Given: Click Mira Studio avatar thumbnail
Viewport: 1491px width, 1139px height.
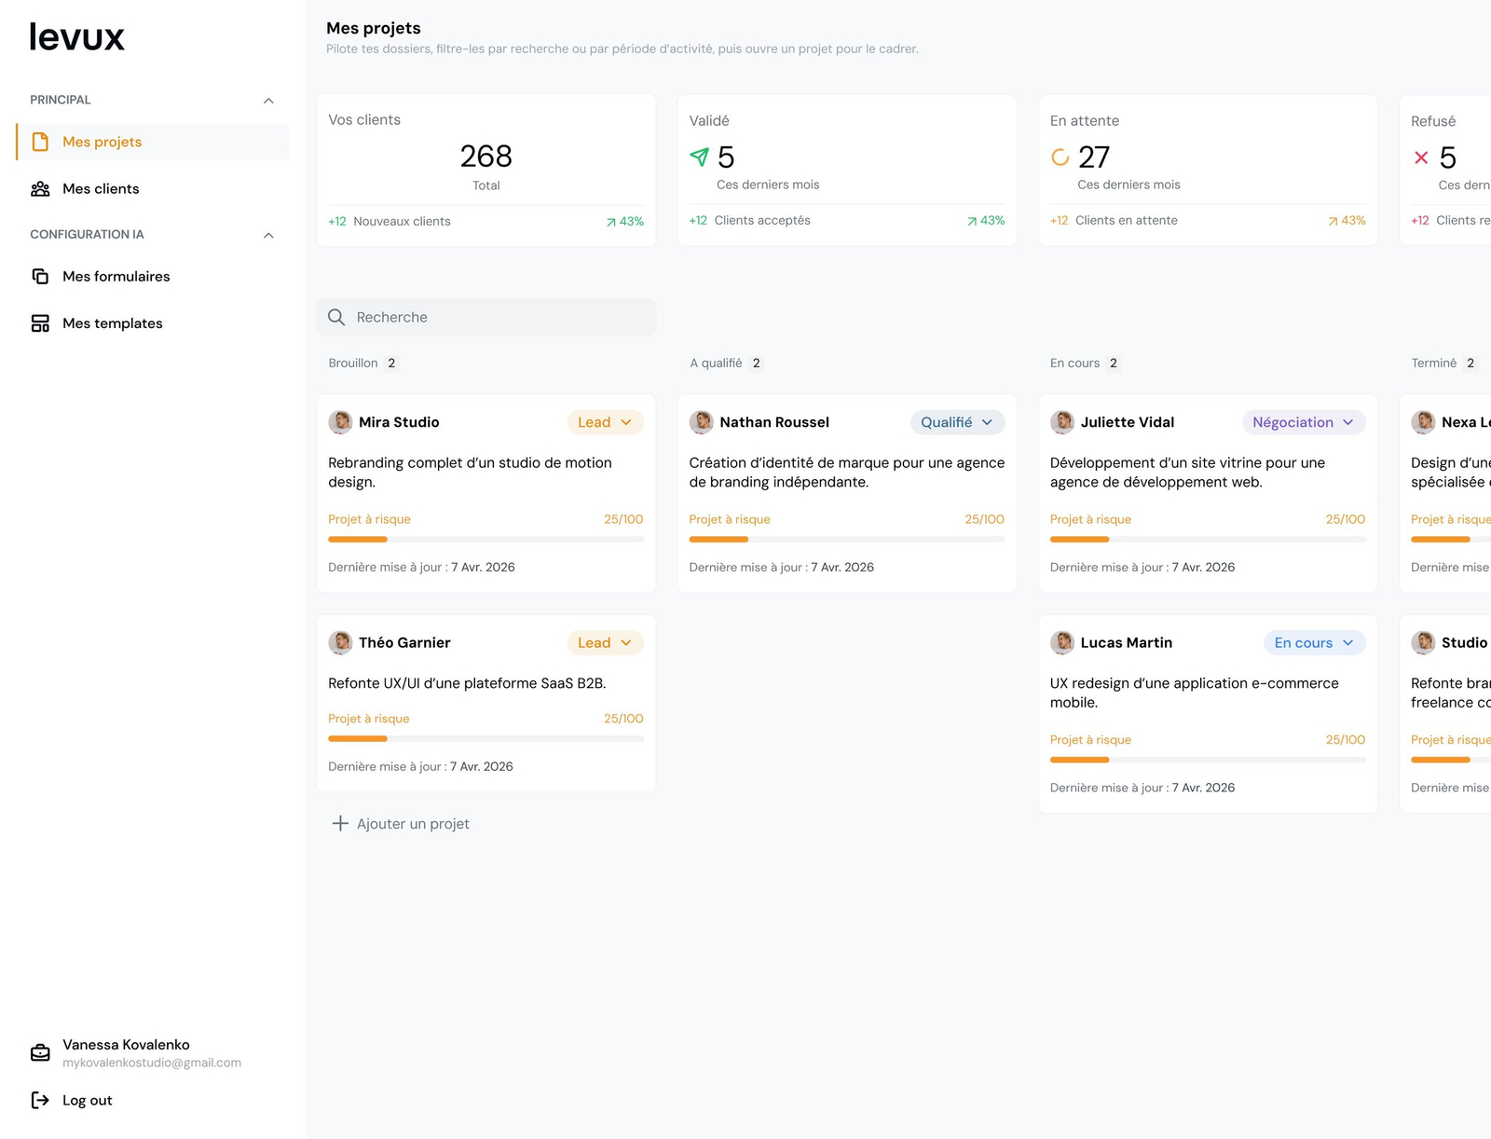Looking at the screenshot, I should (340, 422).
